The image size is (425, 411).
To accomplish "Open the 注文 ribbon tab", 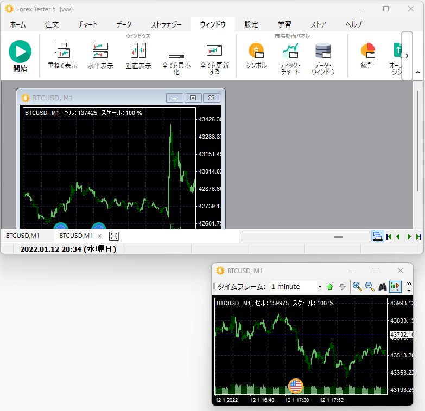I will click(52, 24).
